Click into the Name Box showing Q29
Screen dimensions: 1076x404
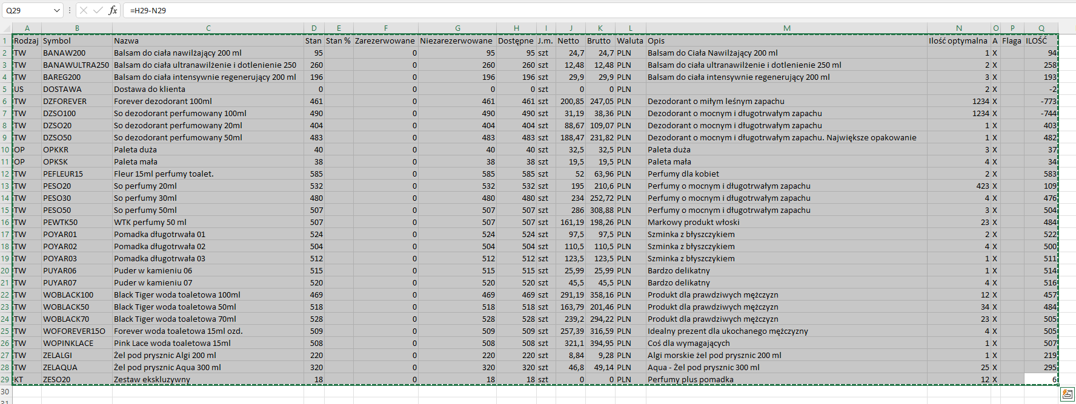[x=27, y=10]
